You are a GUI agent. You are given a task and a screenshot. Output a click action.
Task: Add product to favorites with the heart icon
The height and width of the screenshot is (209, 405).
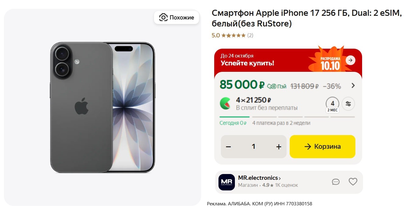353,182
